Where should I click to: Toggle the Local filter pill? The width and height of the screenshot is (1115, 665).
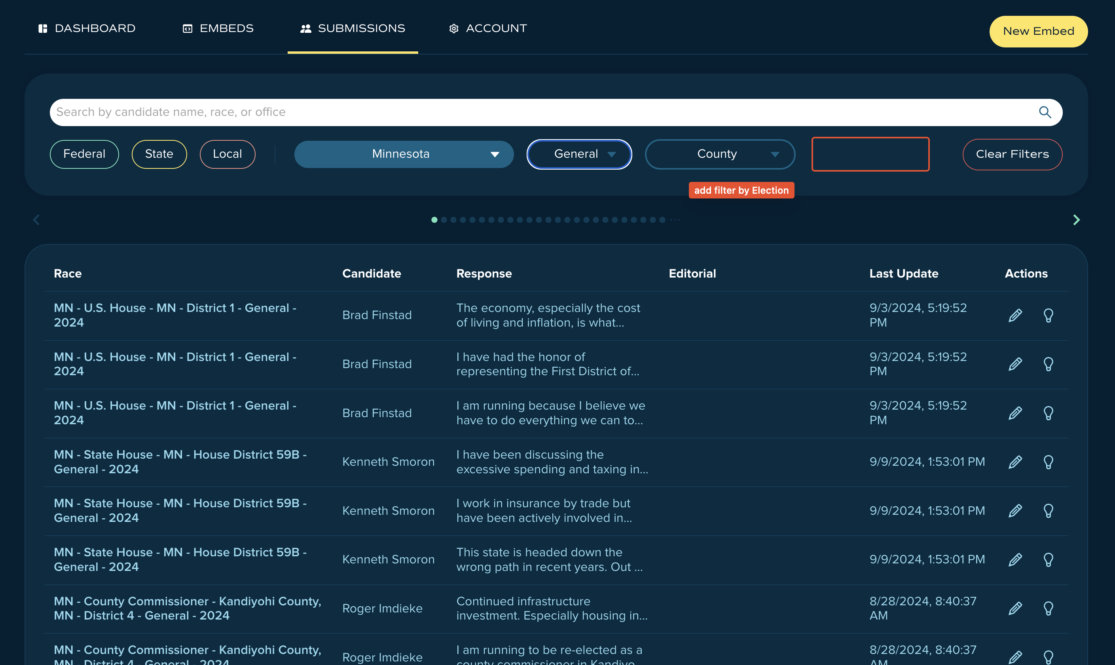227,154
